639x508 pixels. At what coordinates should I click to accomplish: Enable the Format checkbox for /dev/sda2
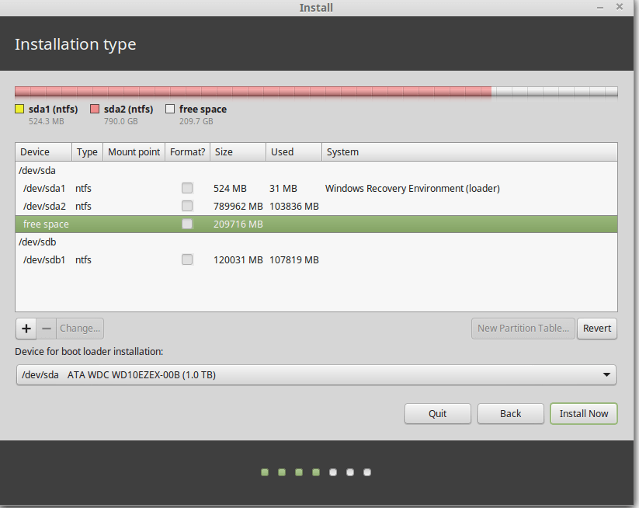pos(186,205)
